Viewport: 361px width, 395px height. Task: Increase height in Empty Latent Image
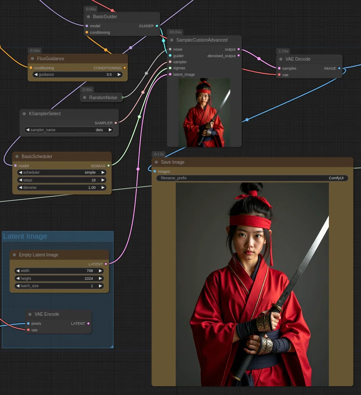click(101, 278)
